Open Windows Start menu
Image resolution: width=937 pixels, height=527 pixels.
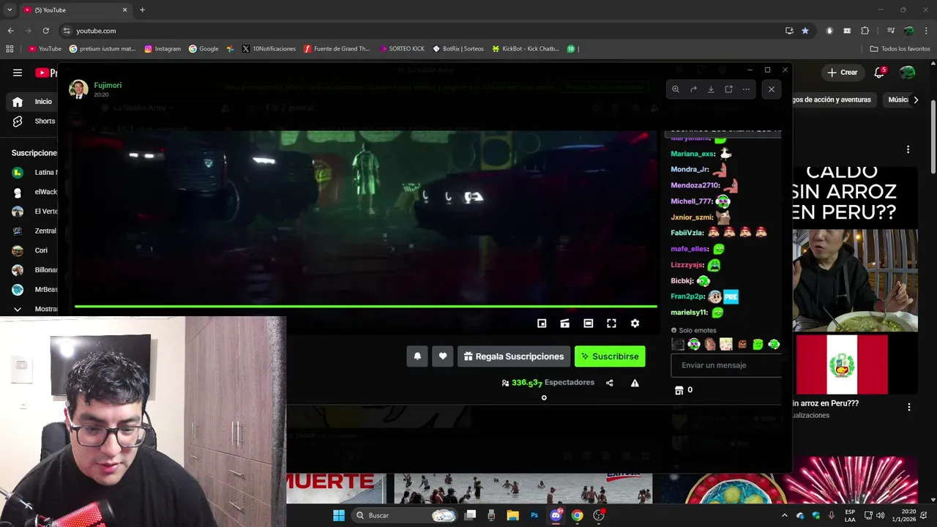(339, 515)
